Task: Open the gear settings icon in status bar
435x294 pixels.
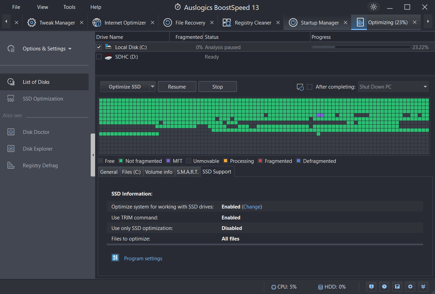Action: [x=410, y=287]
